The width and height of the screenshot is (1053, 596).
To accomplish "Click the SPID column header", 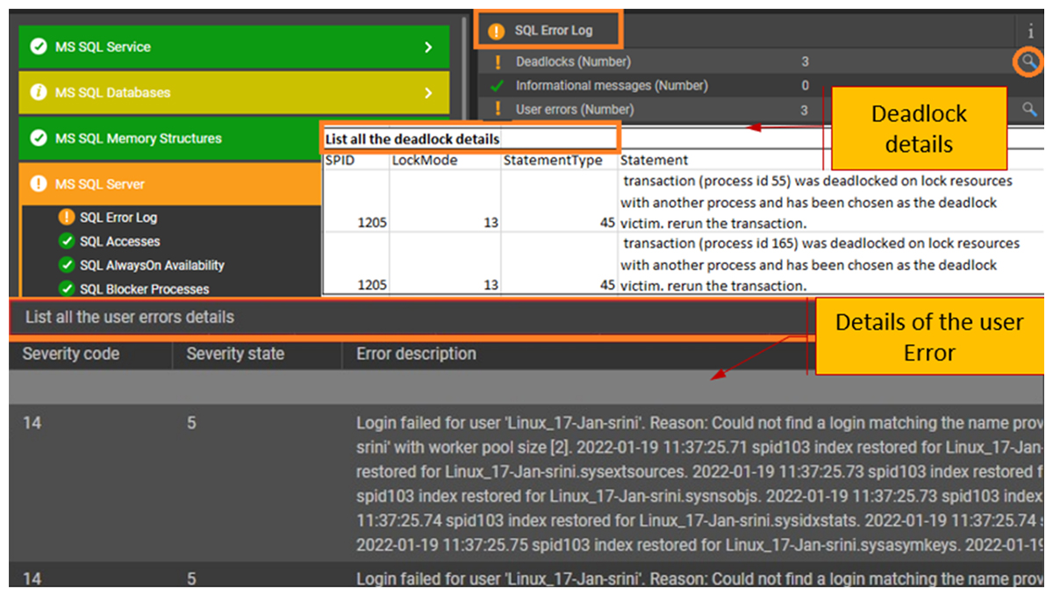I will (x=340, y=160).
